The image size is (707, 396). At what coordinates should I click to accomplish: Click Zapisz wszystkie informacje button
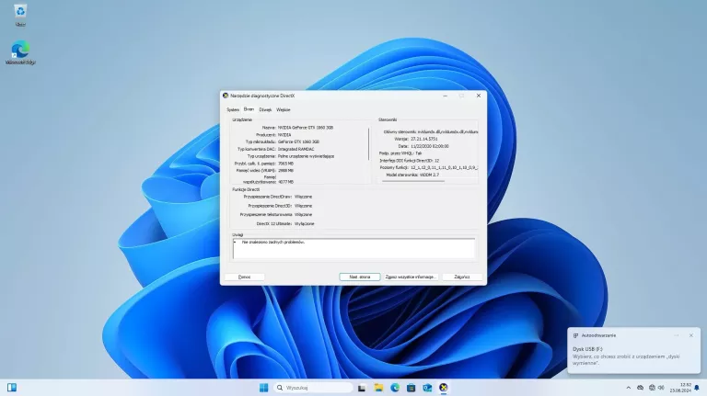coord(411,277)
